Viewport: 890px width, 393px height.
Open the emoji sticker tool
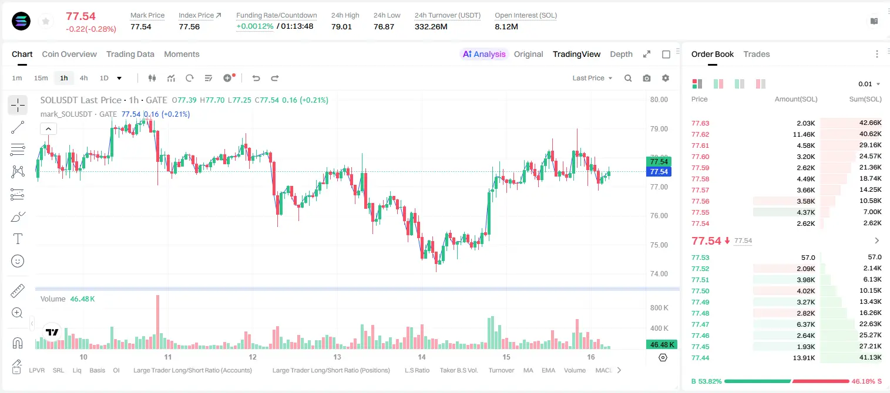pos(18,261)
